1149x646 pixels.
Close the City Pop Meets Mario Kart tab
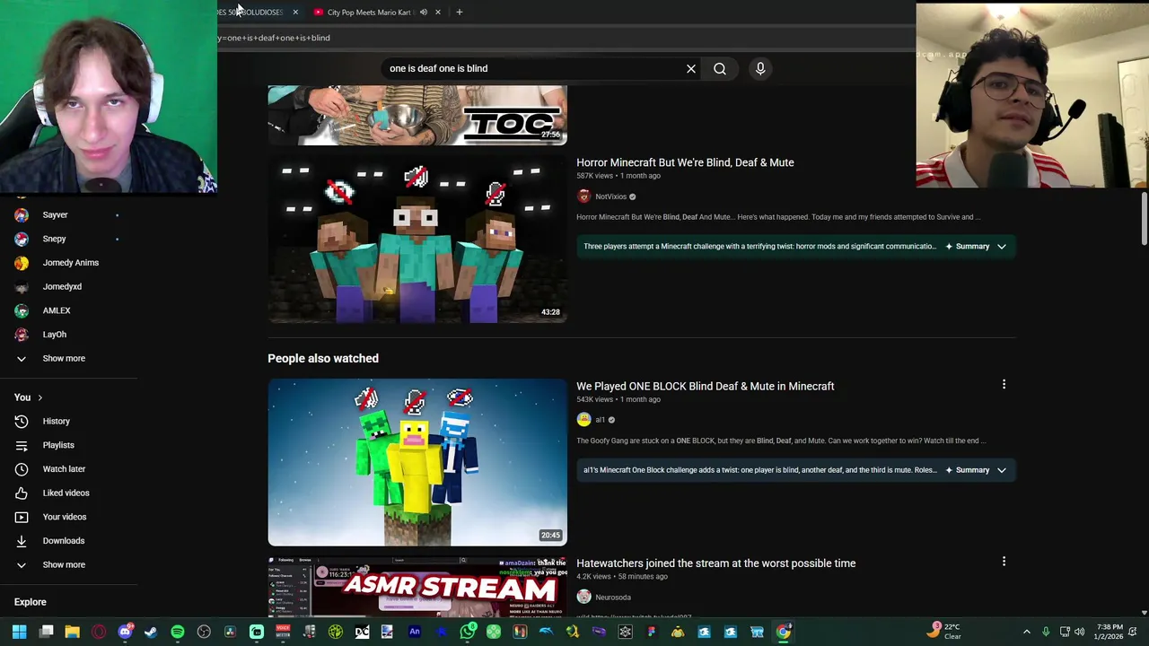(x=438, y=12)
